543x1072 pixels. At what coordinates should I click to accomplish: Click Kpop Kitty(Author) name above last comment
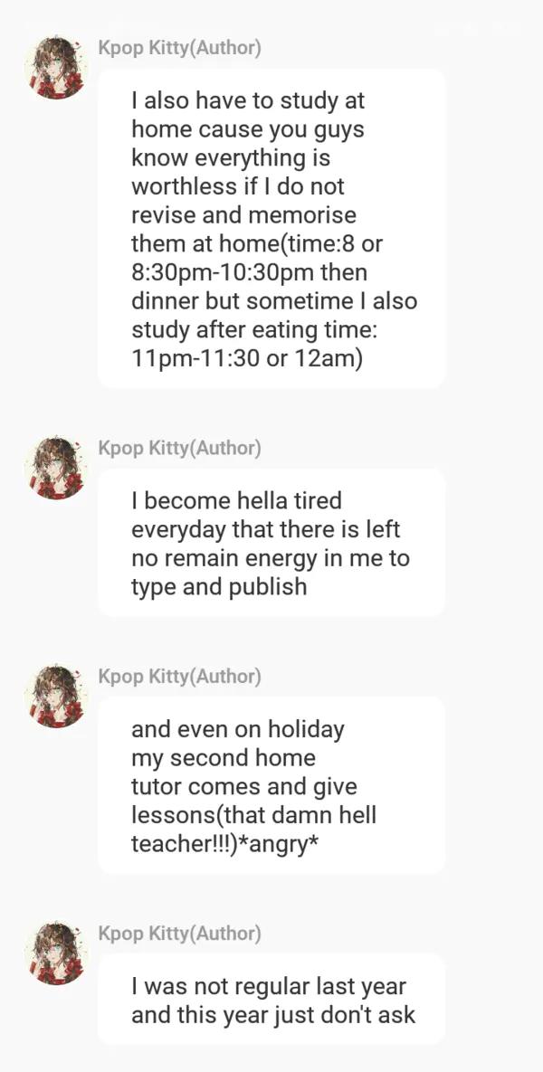click(x=179, y=933)
